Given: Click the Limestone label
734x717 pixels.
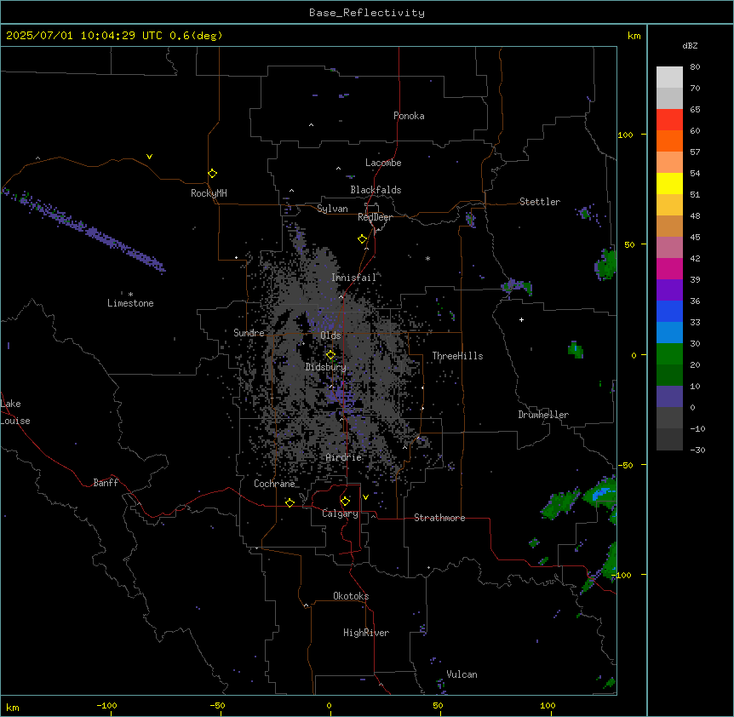Looking at the screenshot, I should click(x=130, y=303).
